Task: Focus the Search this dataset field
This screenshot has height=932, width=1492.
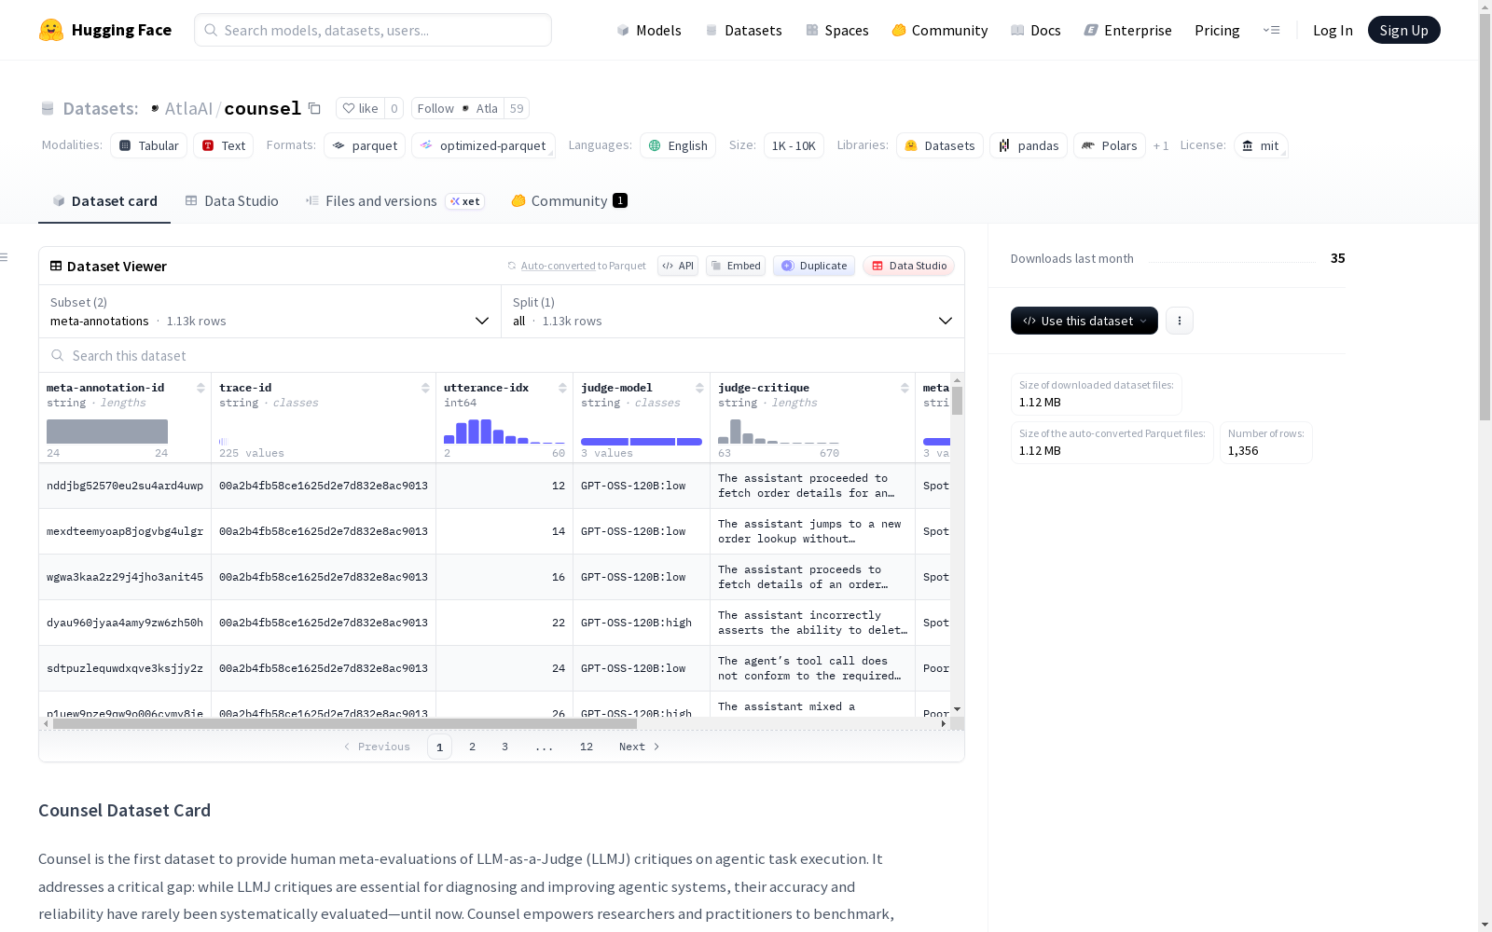Action: click(502, 355)
